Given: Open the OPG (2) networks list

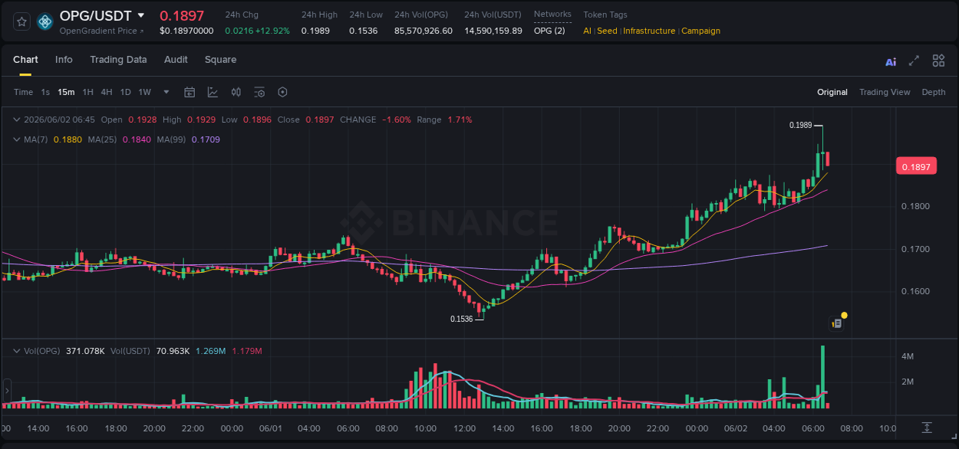Looking at the screenshot, I should (x=549, y=31).
